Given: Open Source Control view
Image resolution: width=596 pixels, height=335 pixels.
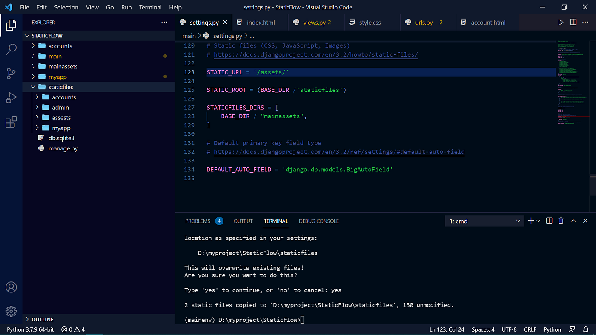Looking at the screenshot, I should [x=11, y=74].
